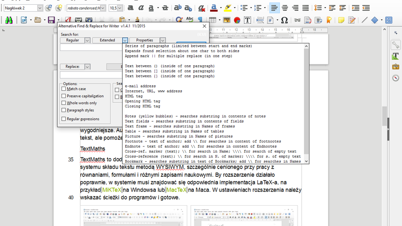Screen dimensions: 402x226
Task: Apply italic formatting
Action: pyautogui.click(x=141, y=8)
